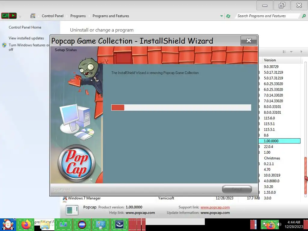The width and height of the screenshot is (308, 231).
Task: Select version cell 0.2.1.1
Action: 269,164
